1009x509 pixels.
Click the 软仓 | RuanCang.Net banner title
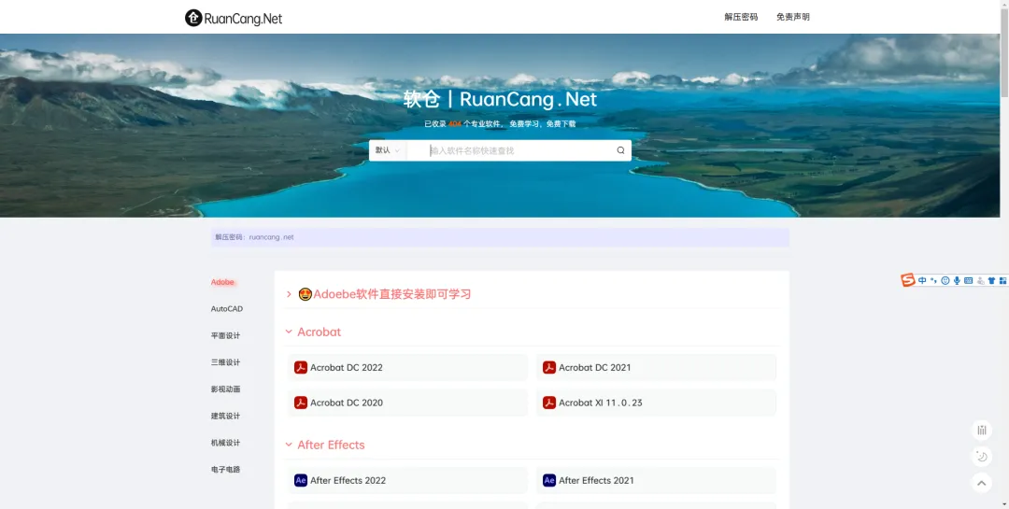[500, 99]
